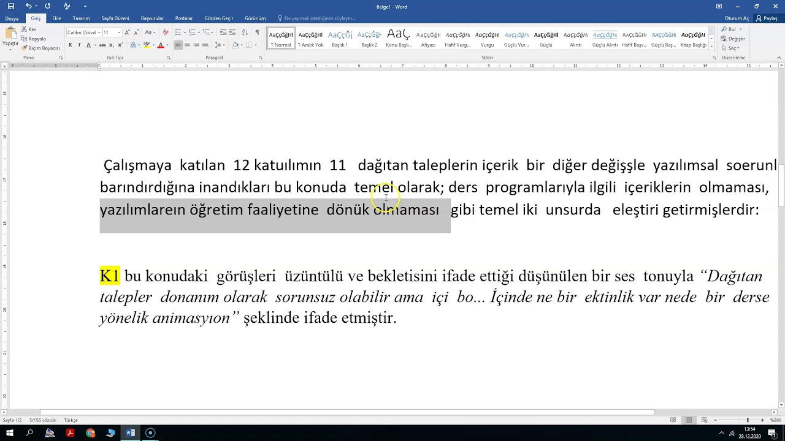Toggle strikethrough (abc) formatting
This screenshot has height=441, width=785.
point(102,45)
